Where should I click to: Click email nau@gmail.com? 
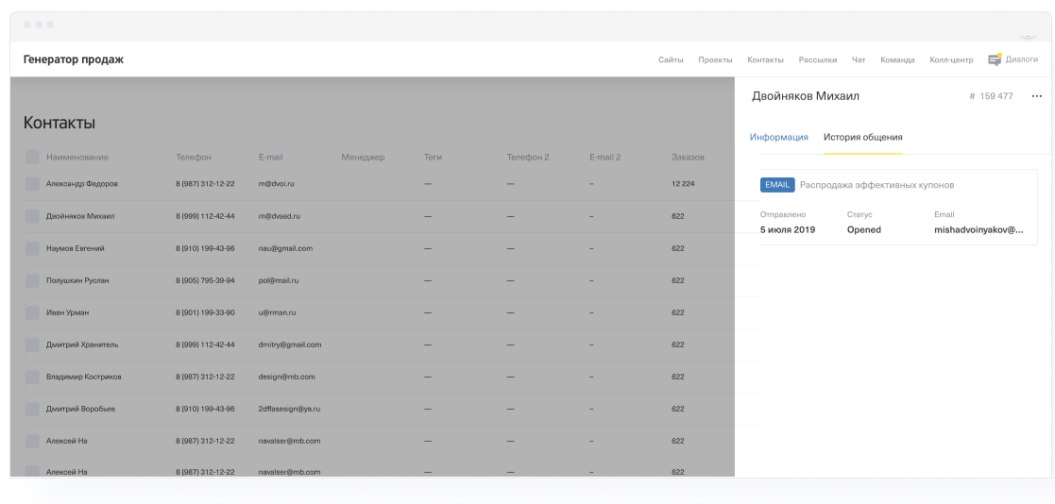click(x=285, y=248)
